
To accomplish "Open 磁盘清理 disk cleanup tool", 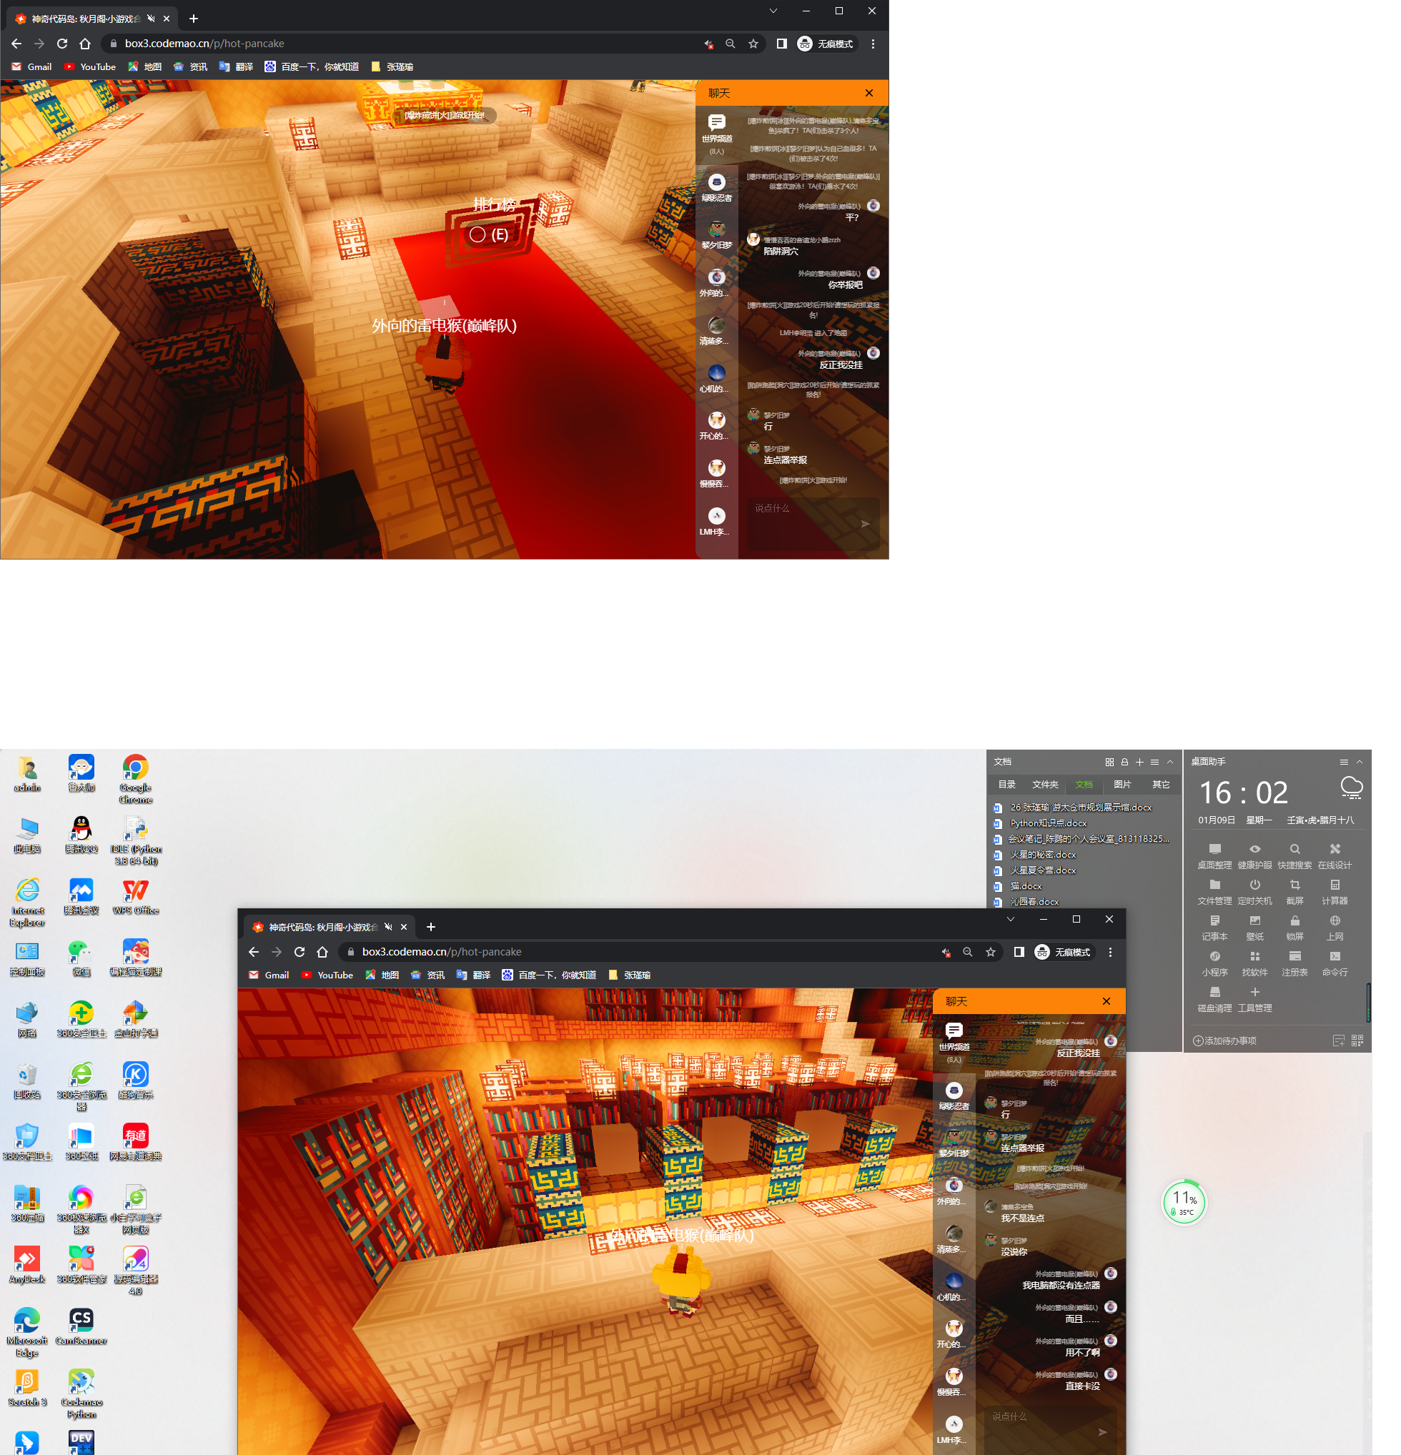I will point(1214,998).
